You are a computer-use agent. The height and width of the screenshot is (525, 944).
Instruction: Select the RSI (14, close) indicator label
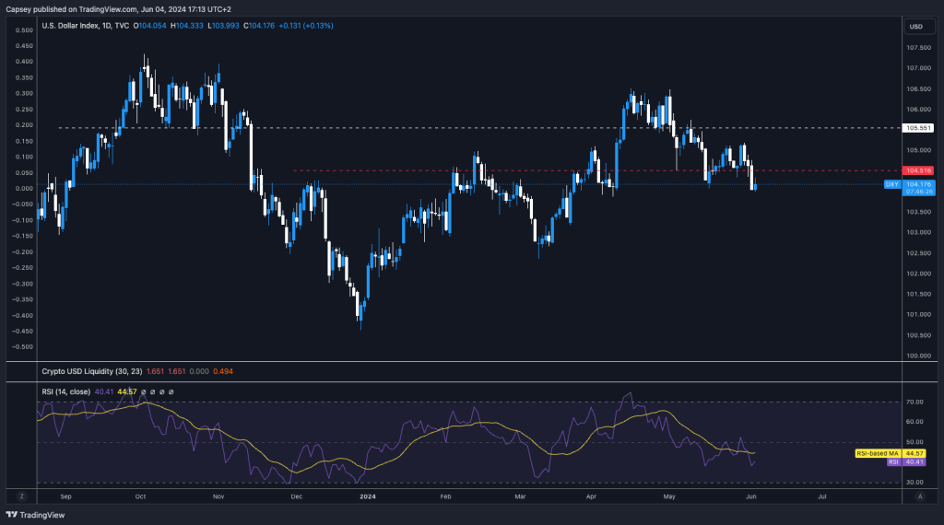tap(66, 391)
